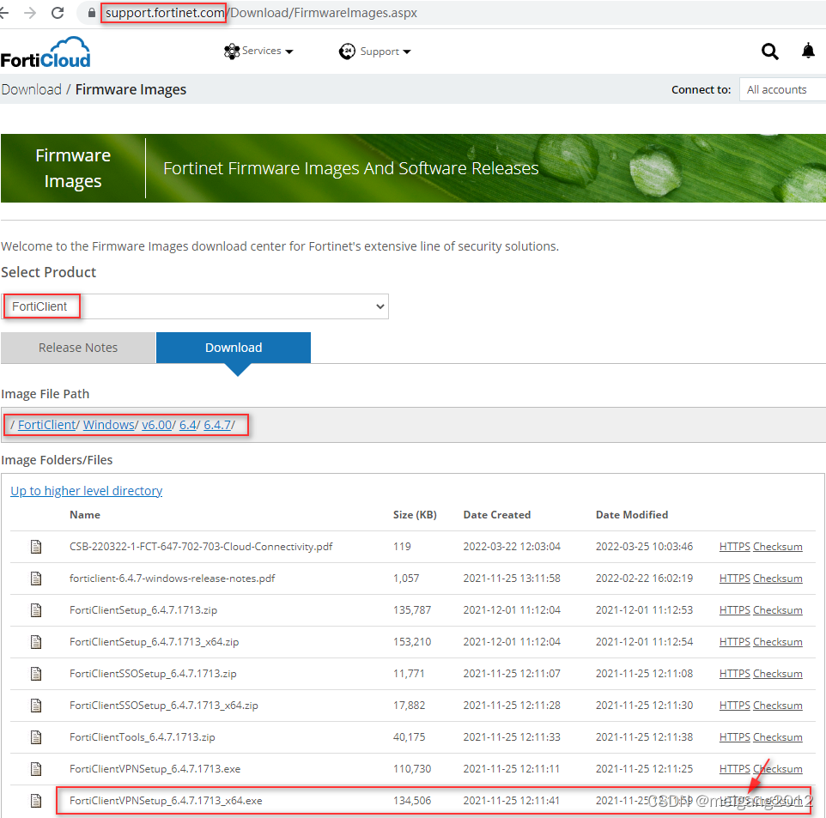Click the browser address bar URL
Screen dimensions: 826x818
261,13
